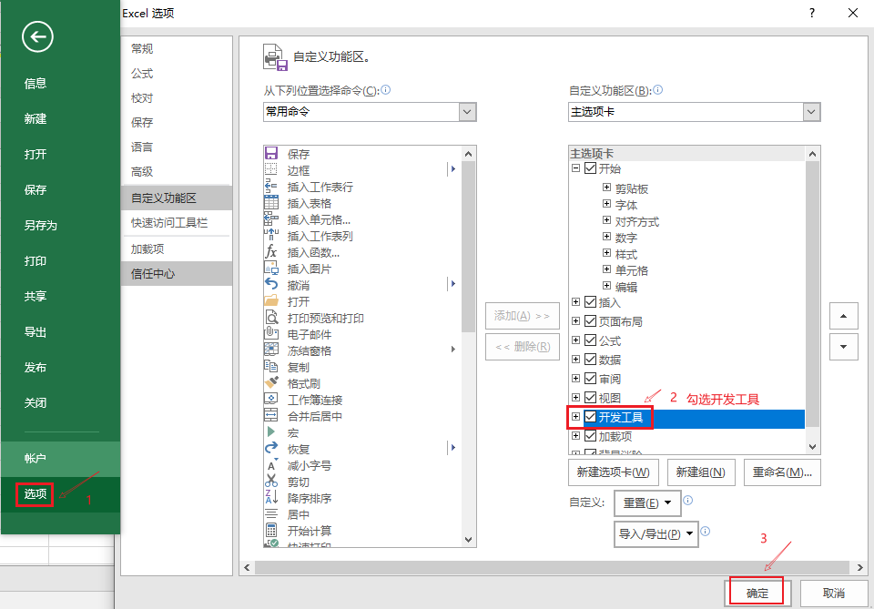Click the 插入图片 picture icon
The image size is (874, 609).
(x=271, y=268)
